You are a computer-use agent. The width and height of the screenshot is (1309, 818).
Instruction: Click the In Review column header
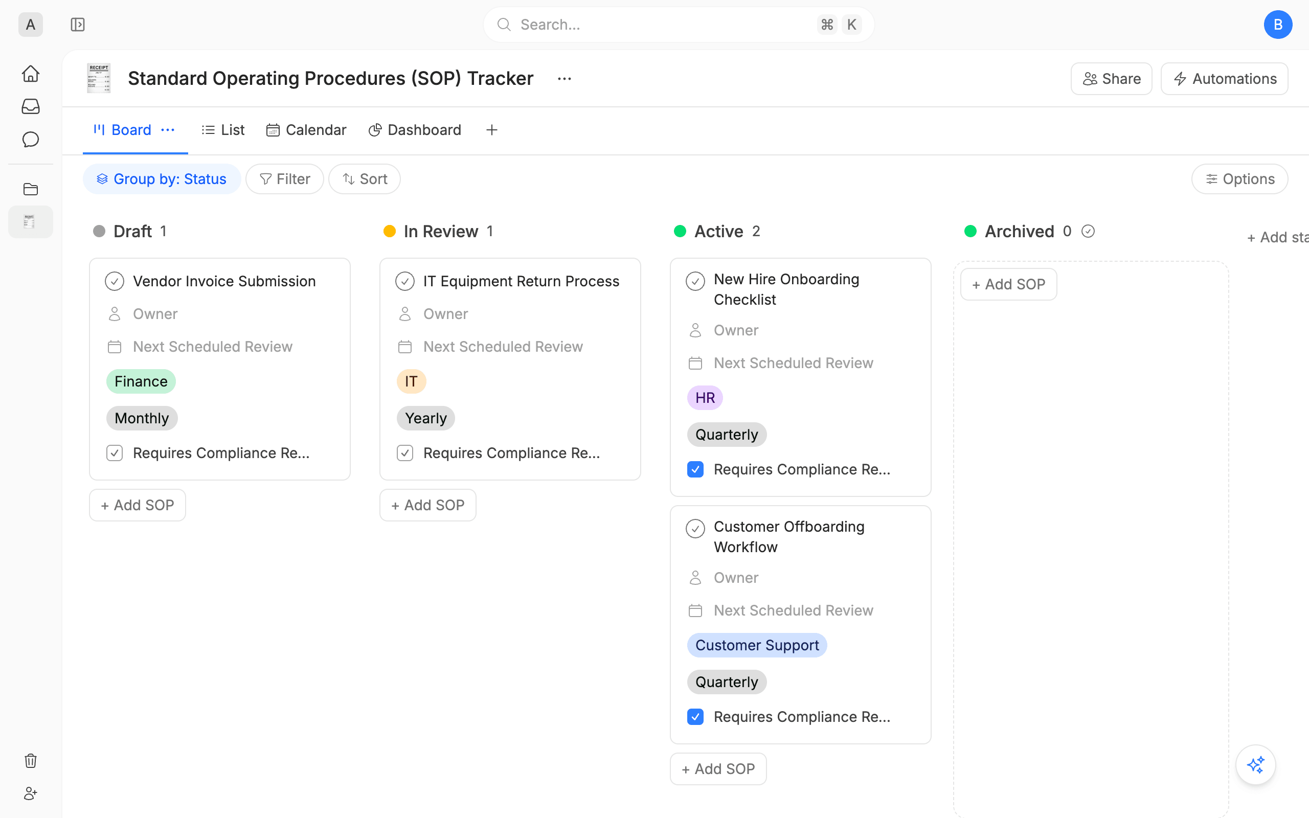coord(441,232)
